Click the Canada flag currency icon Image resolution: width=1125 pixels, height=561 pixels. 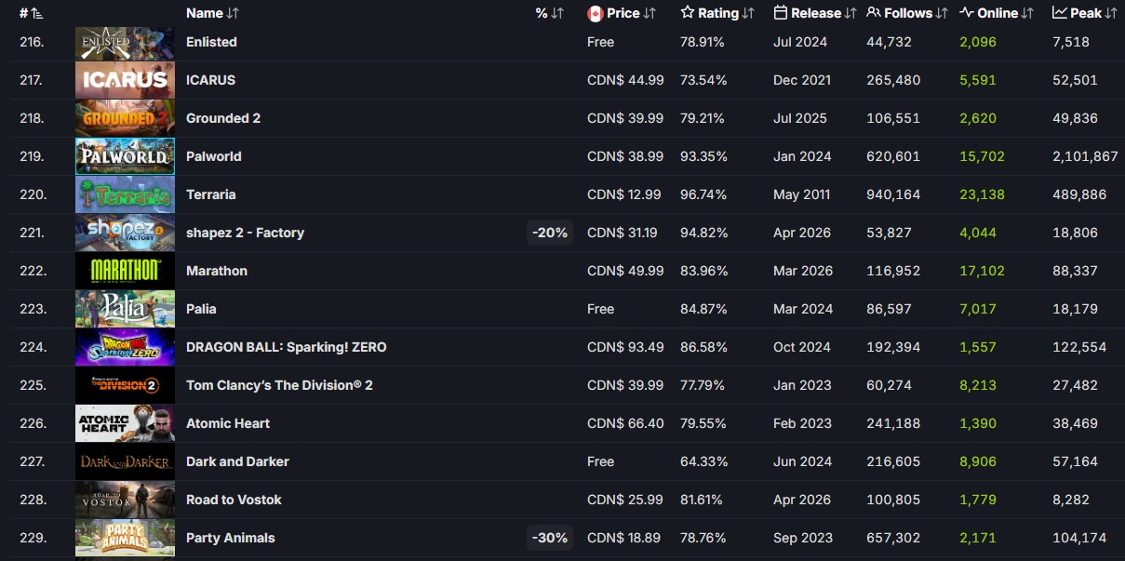point(596,13)
